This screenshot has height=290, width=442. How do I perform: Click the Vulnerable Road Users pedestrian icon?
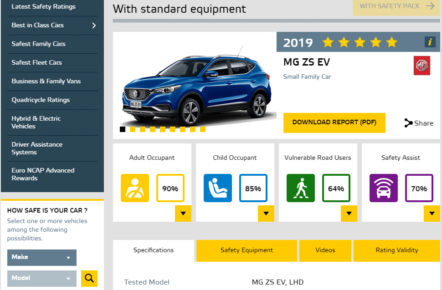point(300,188)
